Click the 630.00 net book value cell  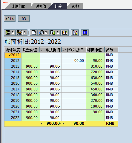pos(95,78)
